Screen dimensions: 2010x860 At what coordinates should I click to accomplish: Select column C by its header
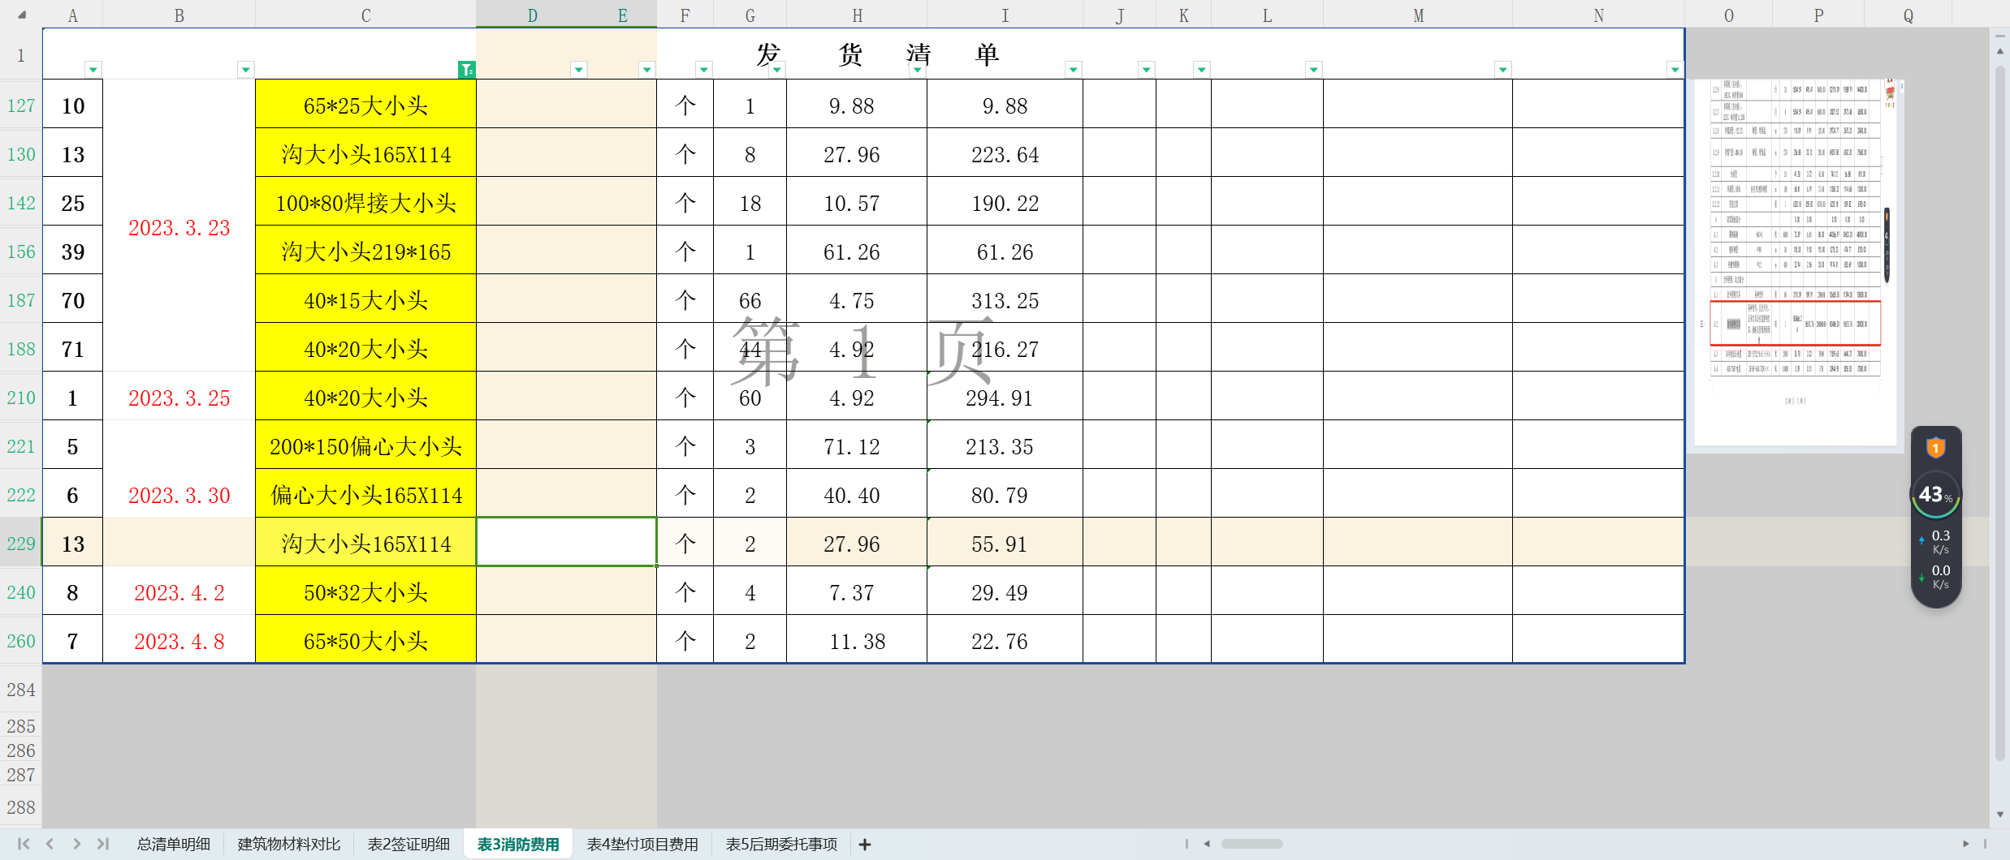pos(366,15)
